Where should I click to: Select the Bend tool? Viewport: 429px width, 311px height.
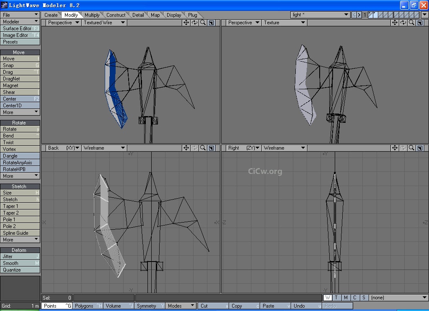tap(20, 136)
